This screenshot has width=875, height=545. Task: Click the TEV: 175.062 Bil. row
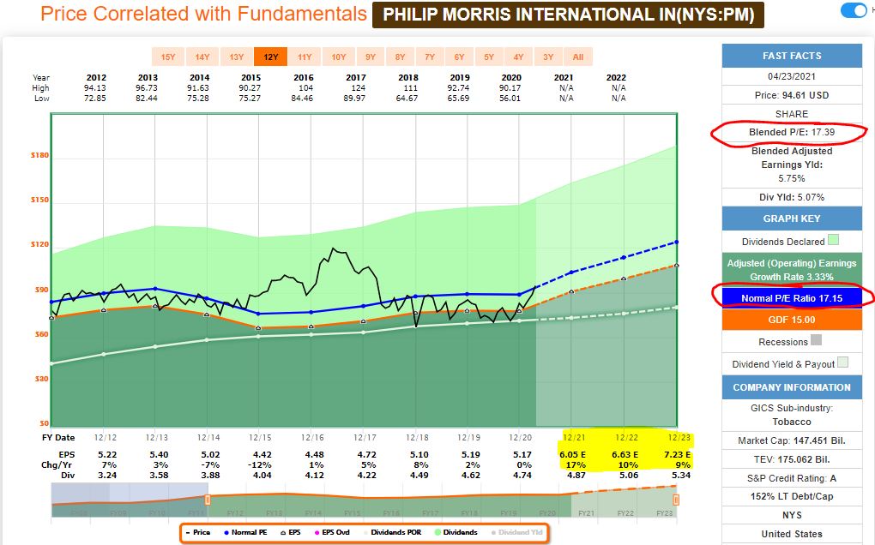pyautogui.click(x=792, y=460)
